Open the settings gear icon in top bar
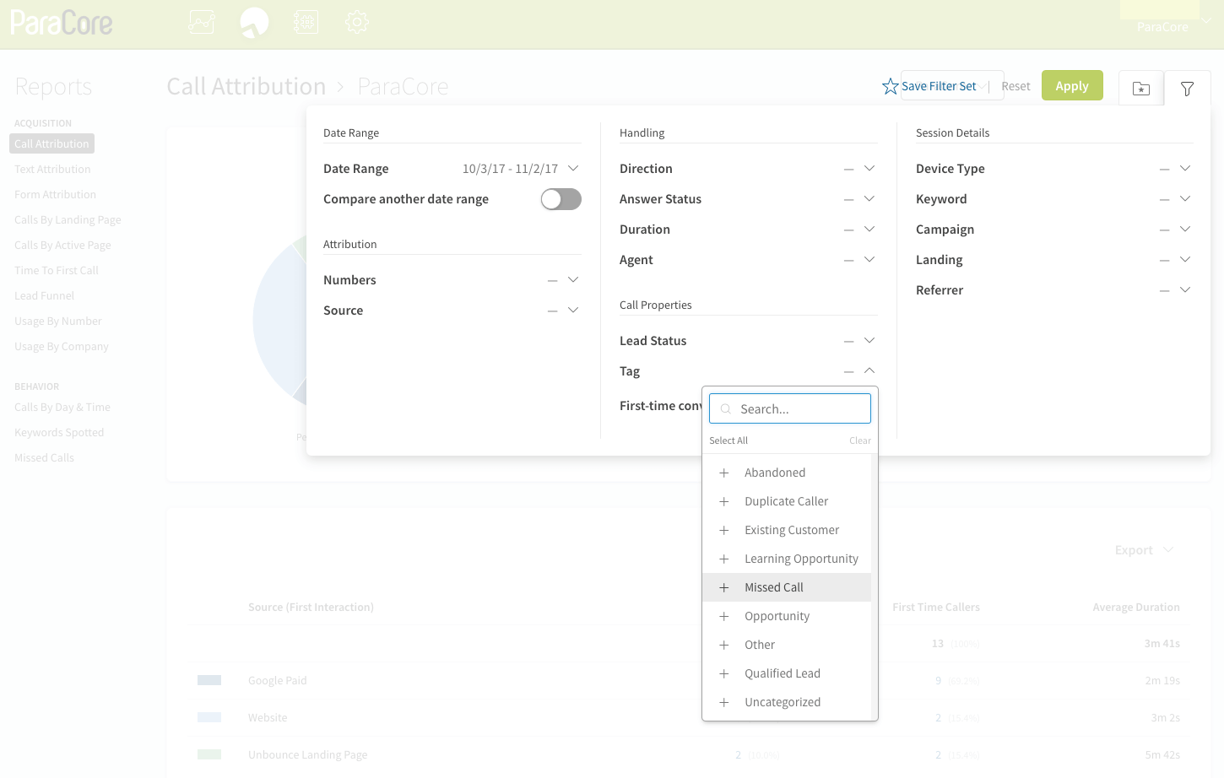 tap(357, 22)
